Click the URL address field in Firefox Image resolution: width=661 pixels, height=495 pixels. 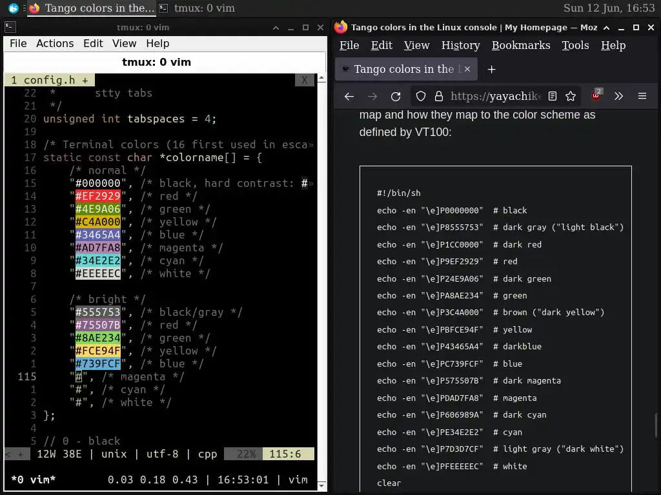tap(496, 97)
